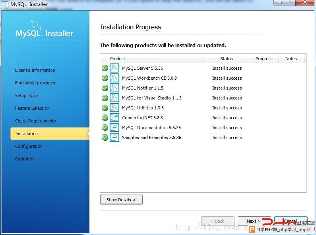Screen dimensions: 316x235
Task: Click the Progress column header
Action: [x=264, y=59]
